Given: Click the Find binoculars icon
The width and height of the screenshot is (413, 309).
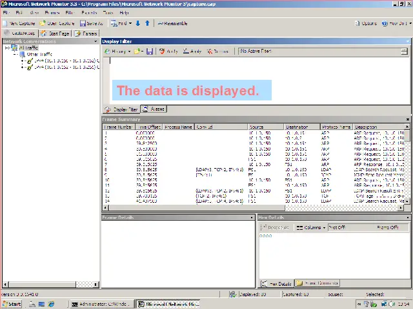Looking at the screenshot, I should coord(114,23).
